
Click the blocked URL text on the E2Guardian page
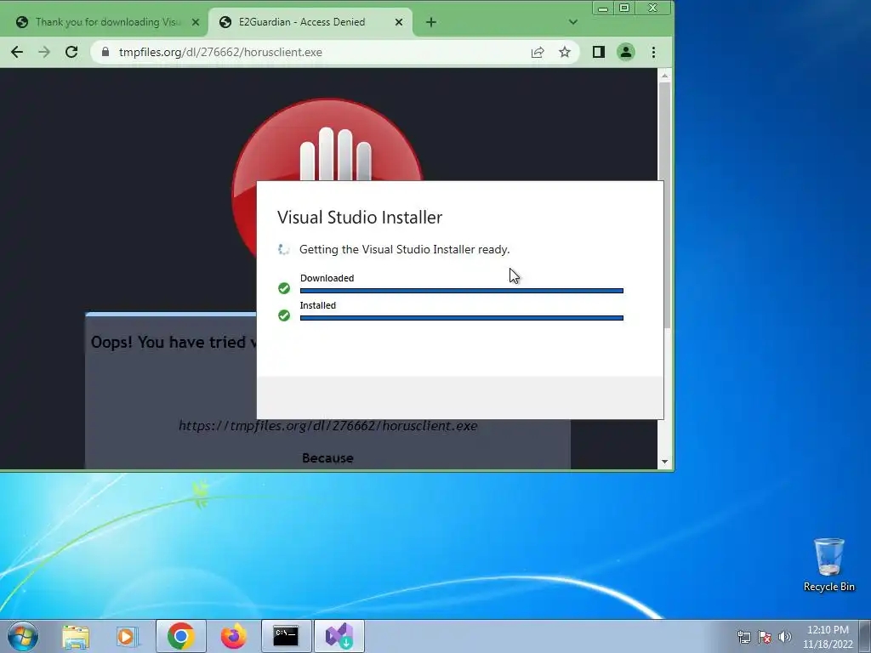(327, 426)
